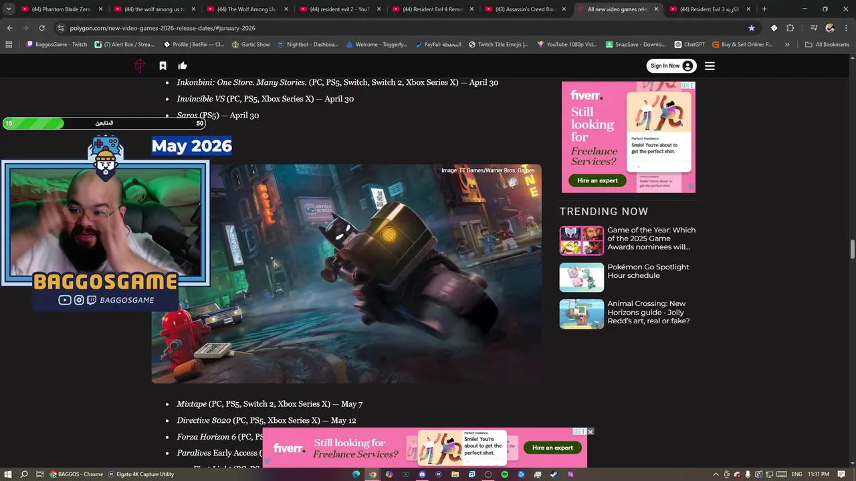856x481 pixels.
Task: Open Pokémon Go Spotlight Hour schedule
Action: click(648, 271)
